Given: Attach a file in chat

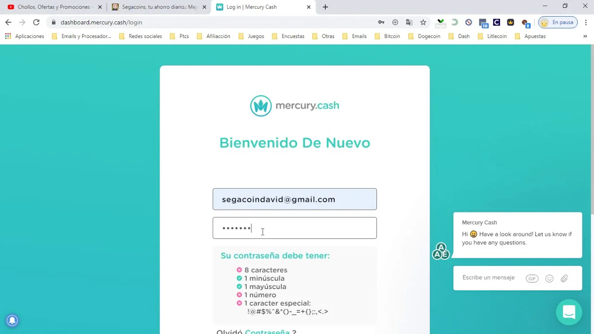Looking at the screenshot, I should coord(564,278).
